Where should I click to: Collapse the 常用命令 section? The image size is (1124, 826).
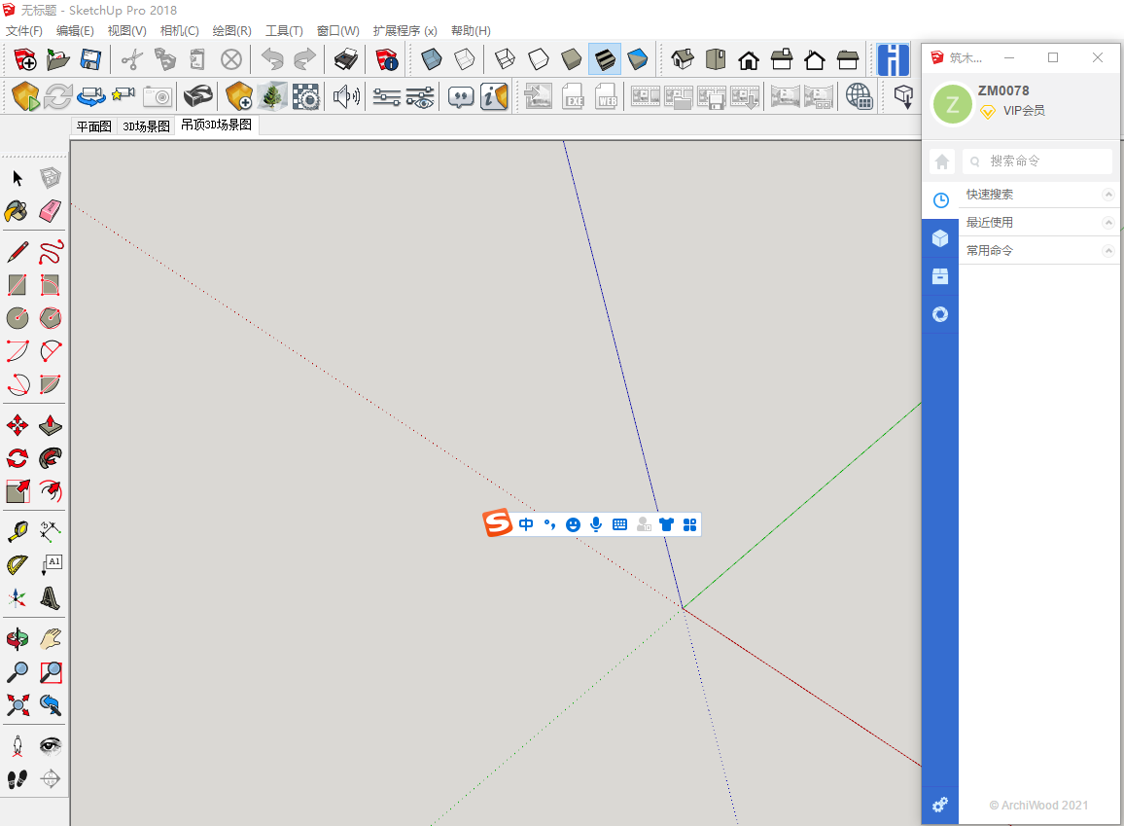click(1107, 250)
